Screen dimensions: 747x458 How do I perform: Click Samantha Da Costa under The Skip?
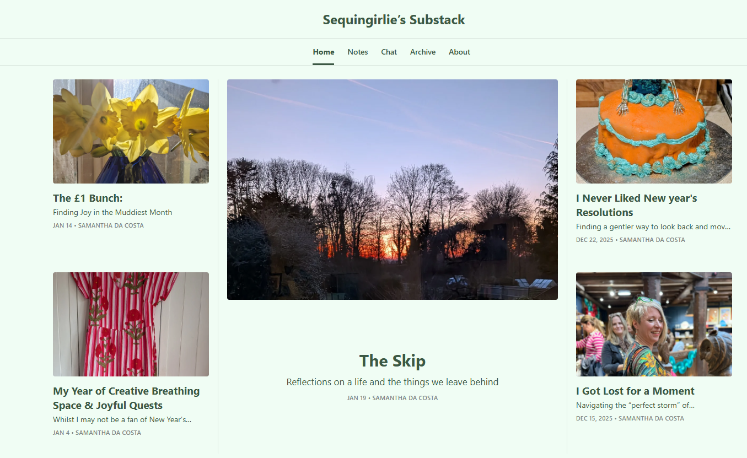405,398
